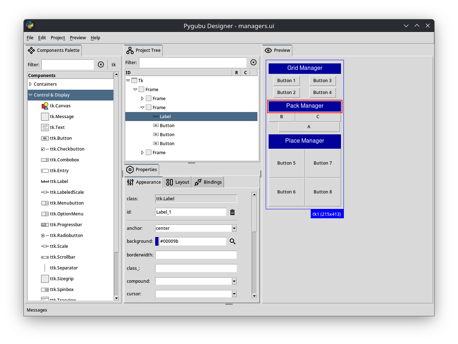
Task: Select the ttk.Sizegrip palette icon
Action: click(45, 279)
